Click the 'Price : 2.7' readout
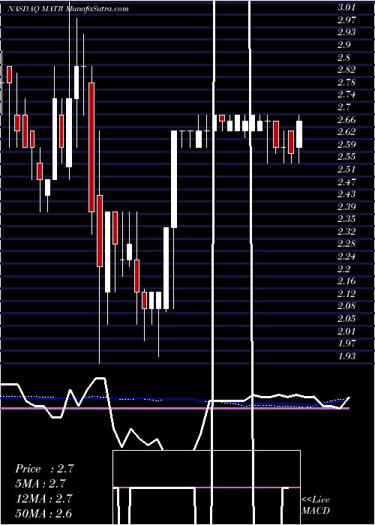The height and width of the screenshot is (525, 375). pyautogui.click(x=44, y=469)
